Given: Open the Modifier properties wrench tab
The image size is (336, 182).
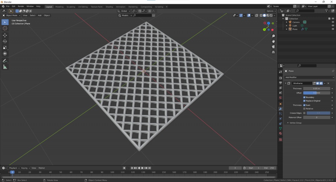Looking at the screenshot, I should click(281, 109).
